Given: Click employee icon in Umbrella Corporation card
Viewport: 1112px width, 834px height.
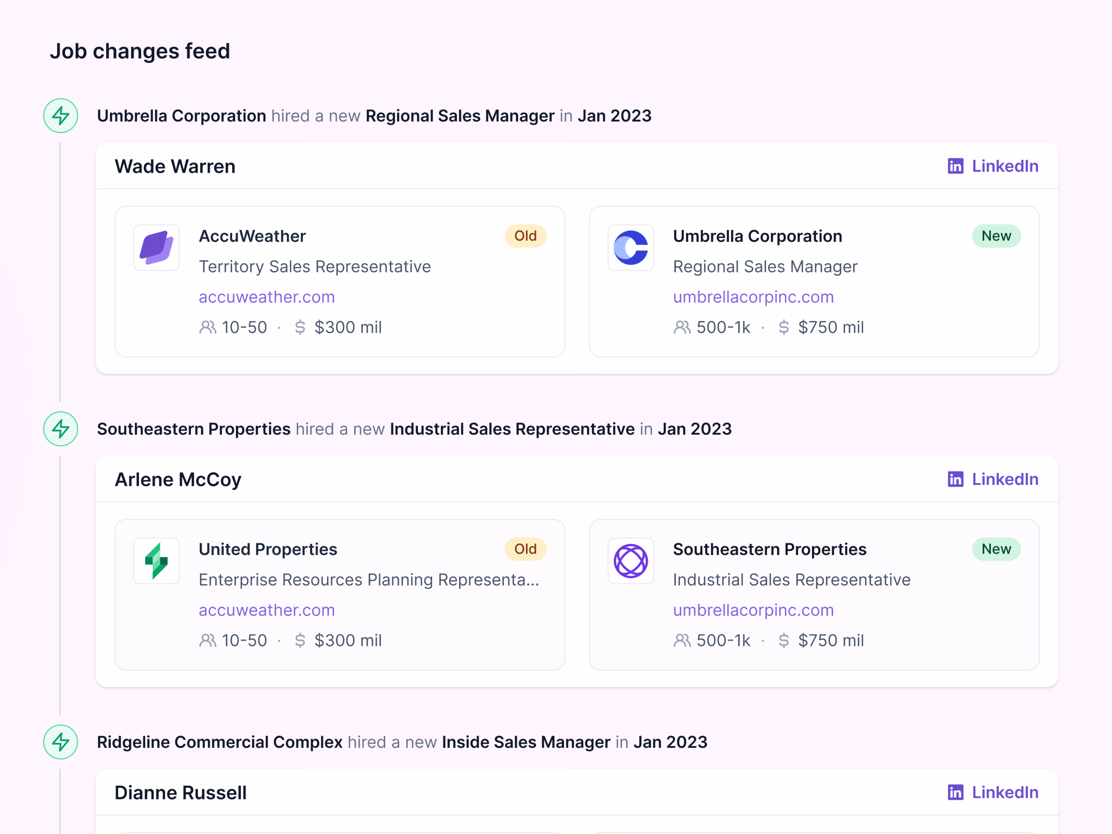Looking at the screenshot, I should click(682, 327).
